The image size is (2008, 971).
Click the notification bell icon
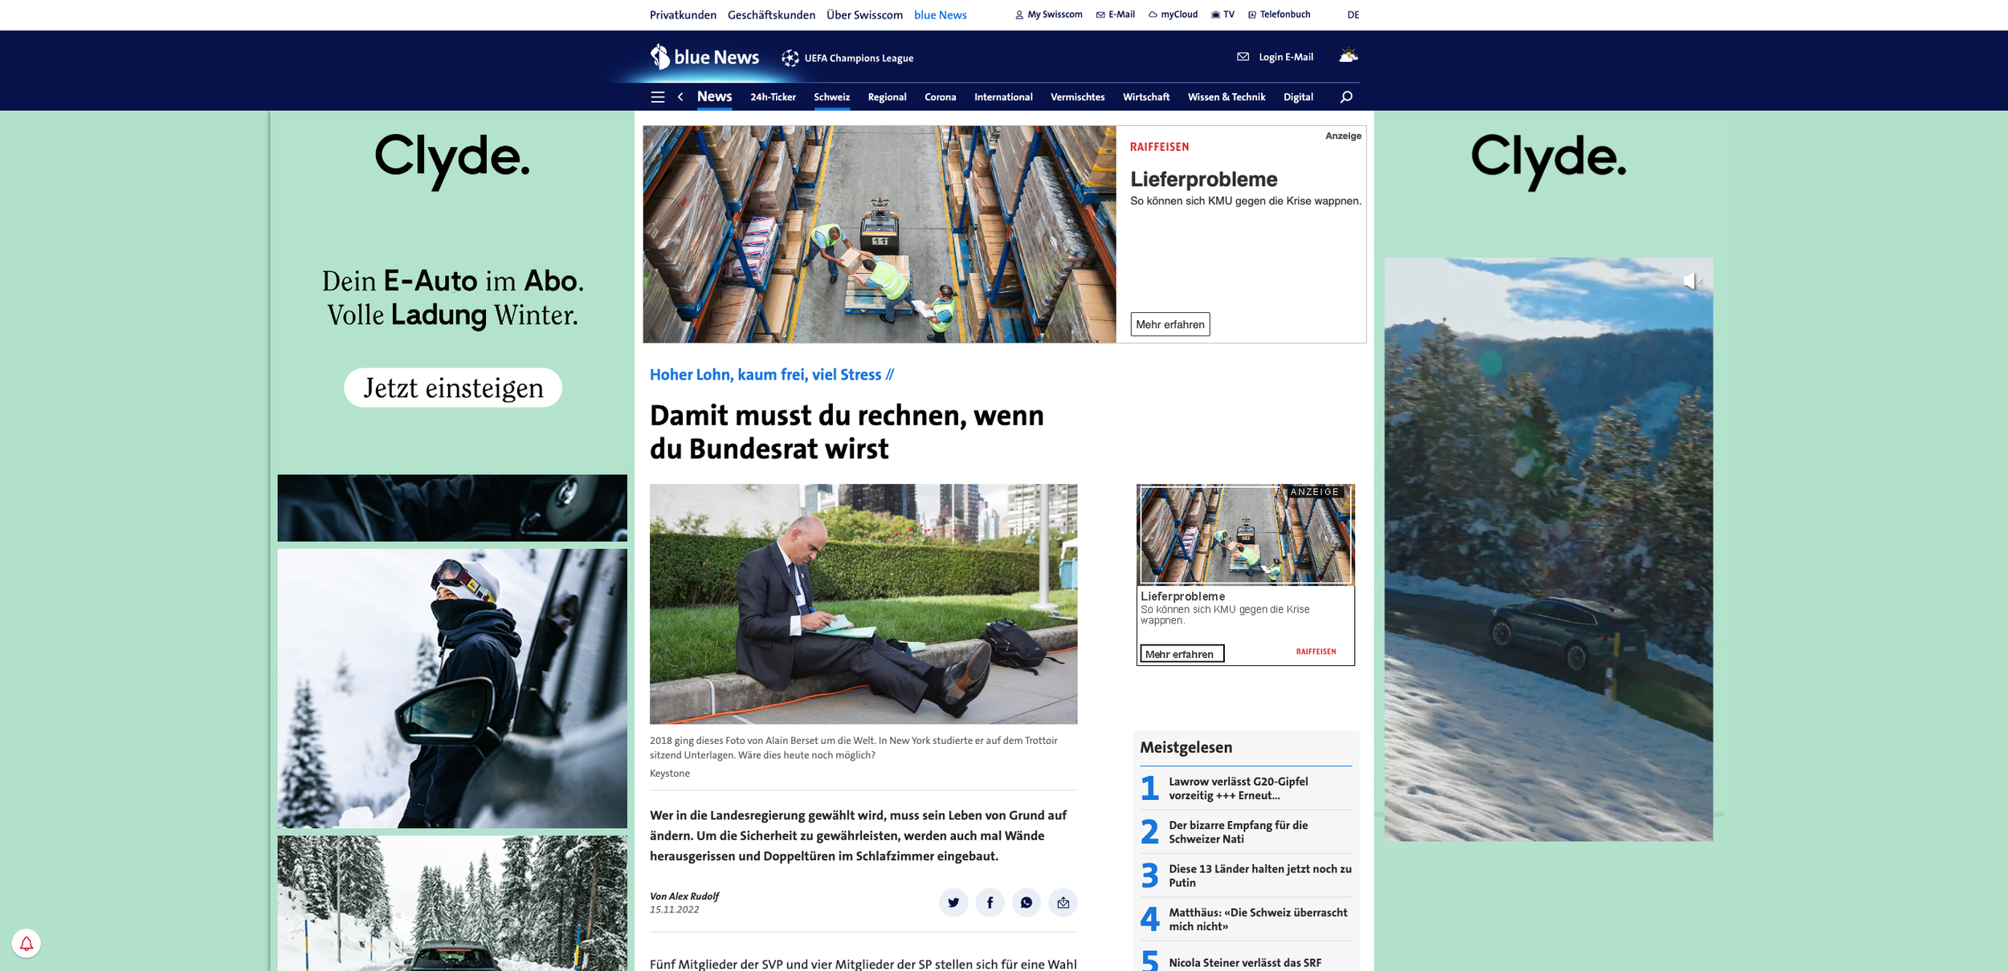[27, 943]
